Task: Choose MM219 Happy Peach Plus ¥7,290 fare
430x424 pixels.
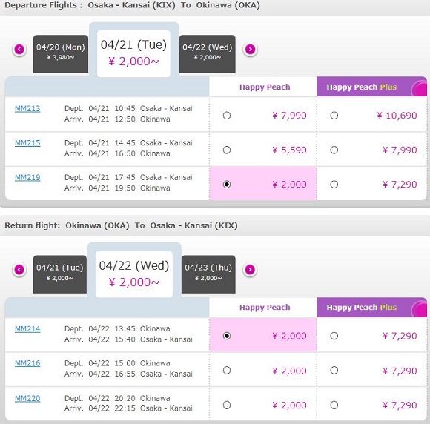Action: tap(334, 185)
